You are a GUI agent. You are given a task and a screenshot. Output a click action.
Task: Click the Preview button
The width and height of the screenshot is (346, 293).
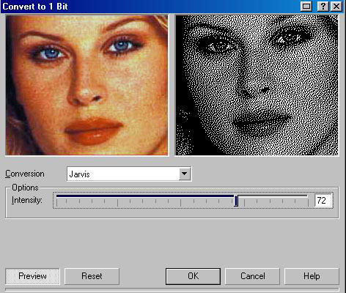pos(32,276)
